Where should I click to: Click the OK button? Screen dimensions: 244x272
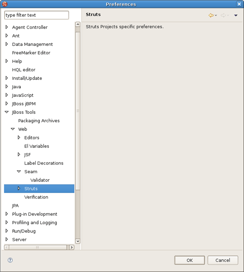pos(190,260)
